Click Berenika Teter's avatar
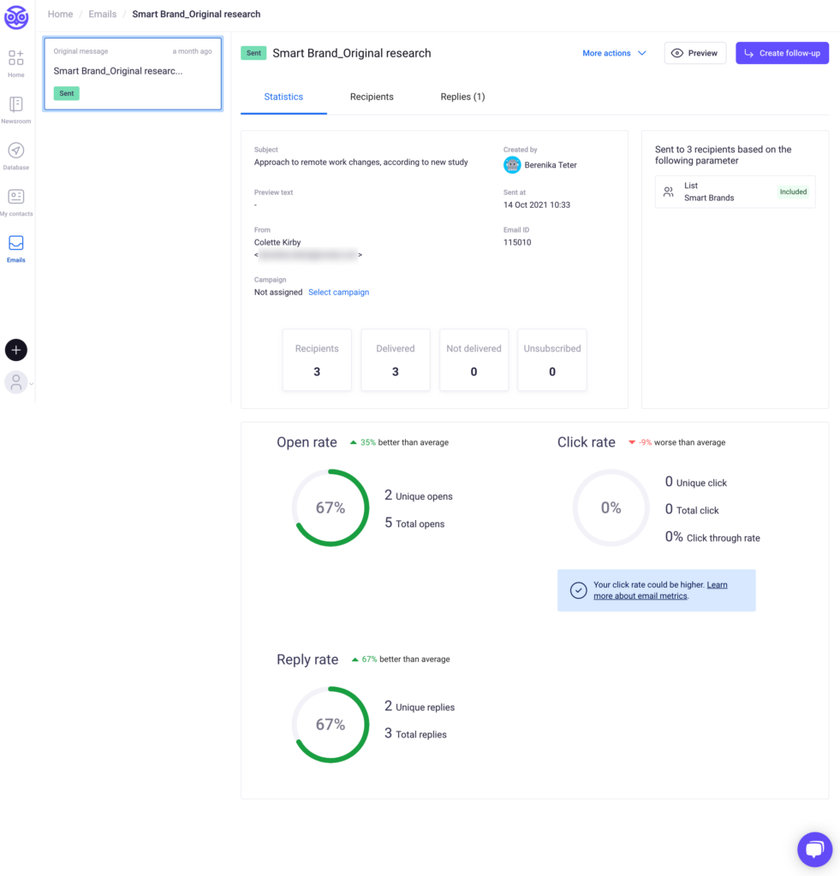This screenshot has width=840, height=876. (512, 165)
